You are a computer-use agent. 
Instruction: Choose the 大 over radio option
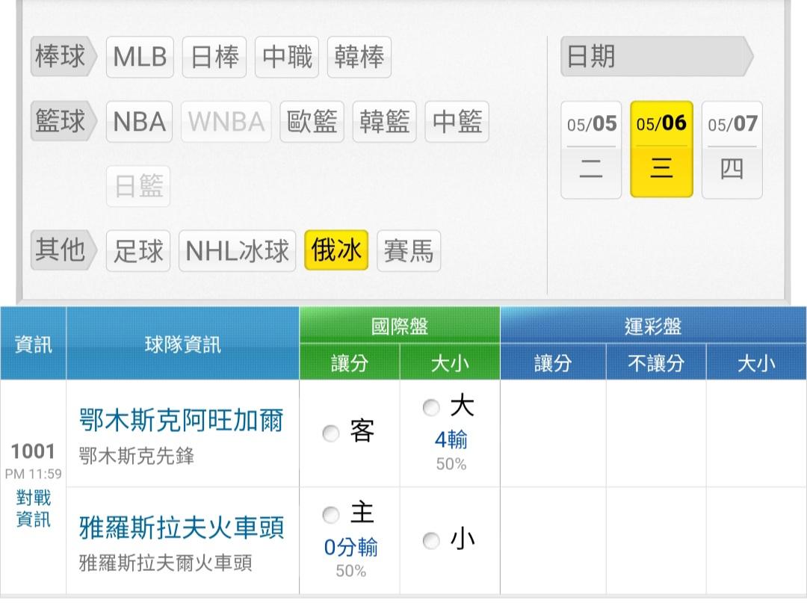click(x=431, y=408)
